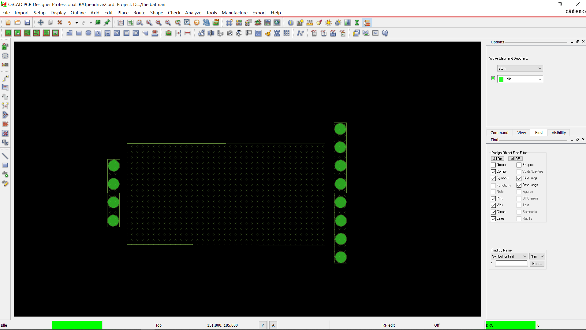
Task: Open the 3D Canvas view
Action: [206, 23]
